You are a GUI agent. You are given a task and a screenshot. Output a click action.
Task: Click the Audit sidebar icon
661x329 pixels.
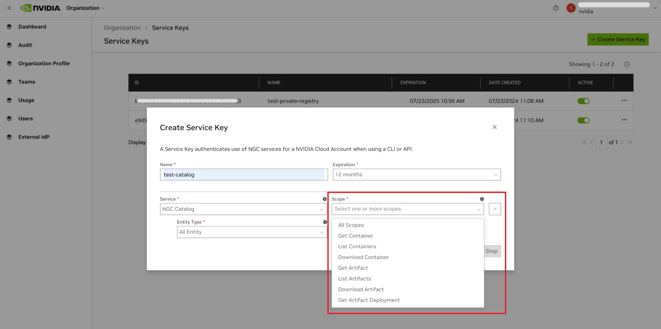point(9,45)
